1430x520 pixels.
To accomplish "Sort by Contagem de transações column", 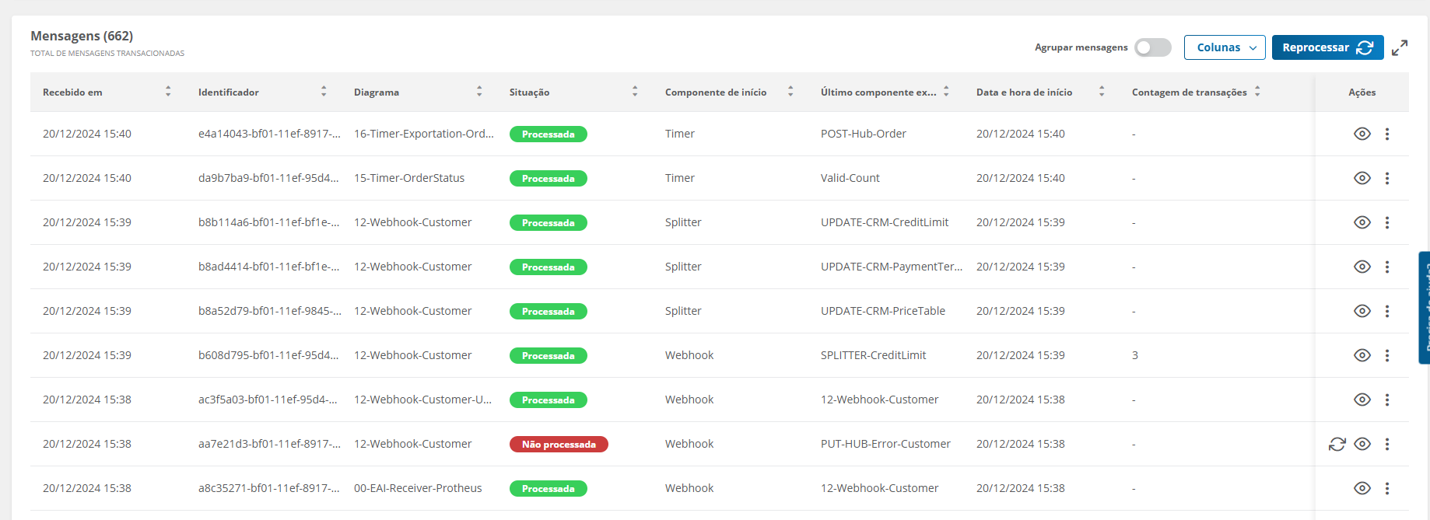I will point(1257,92).
